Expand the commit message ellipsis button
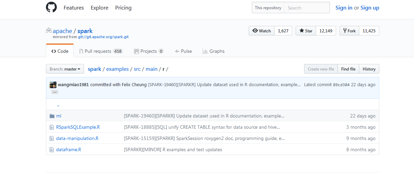 click(x=55, y=92)
